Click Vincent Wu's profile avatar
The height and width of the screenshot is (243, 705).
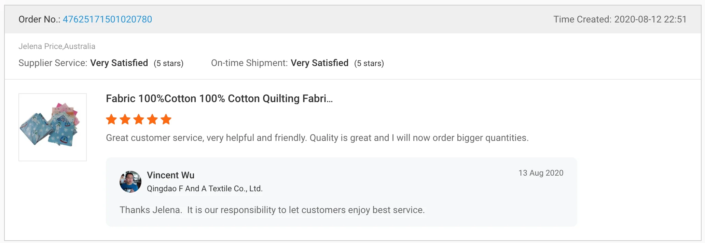[x=130, y=182]
